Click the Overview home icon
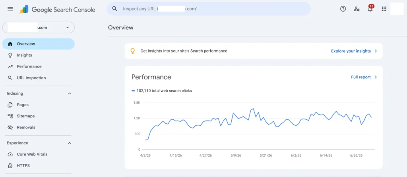The image size is (407, 177). pyautogui.click(x=10, y=44)
